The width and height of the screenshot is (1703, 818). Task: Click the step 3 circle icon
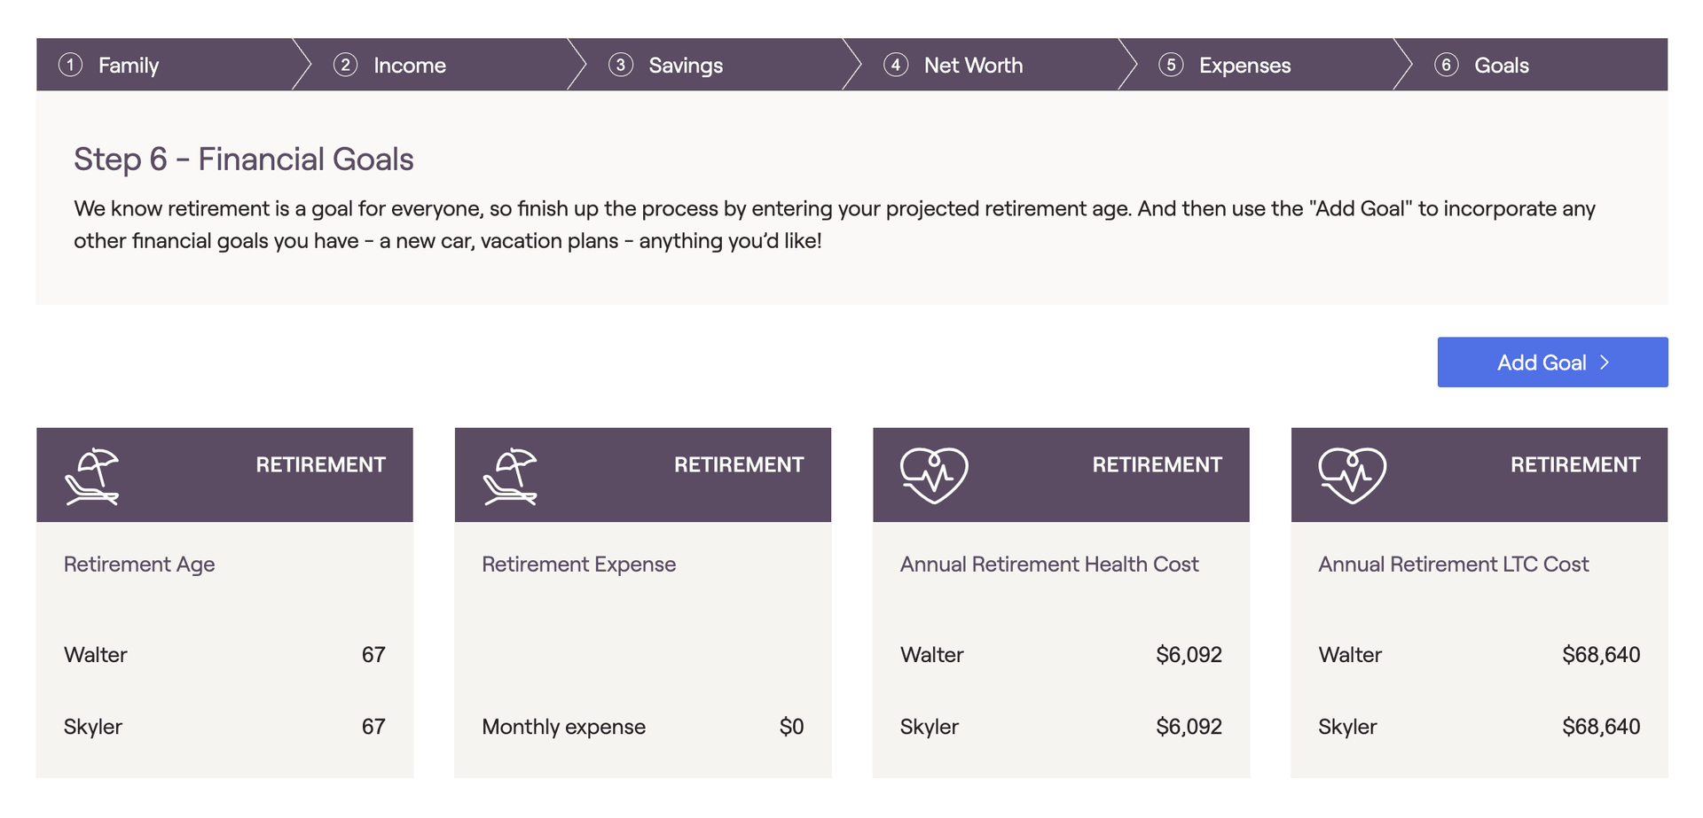pos(621,65)
